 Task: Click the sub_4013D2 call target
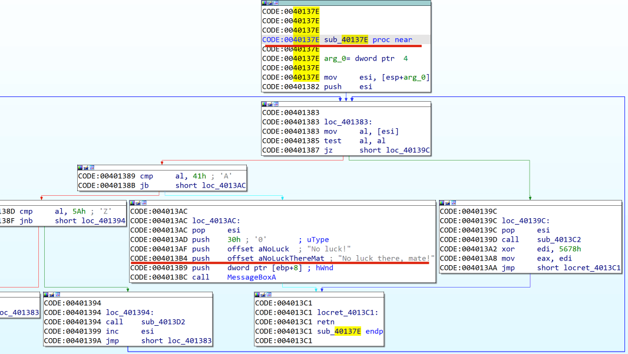[163, 322]
